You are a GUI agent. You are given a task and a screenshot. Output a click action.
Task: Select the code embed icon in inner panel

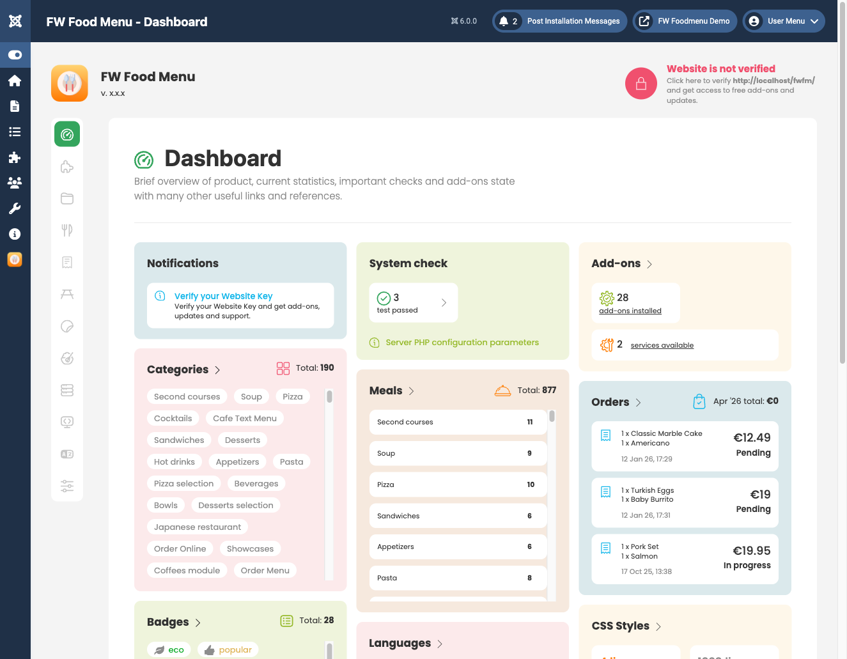tap(67, 422)
